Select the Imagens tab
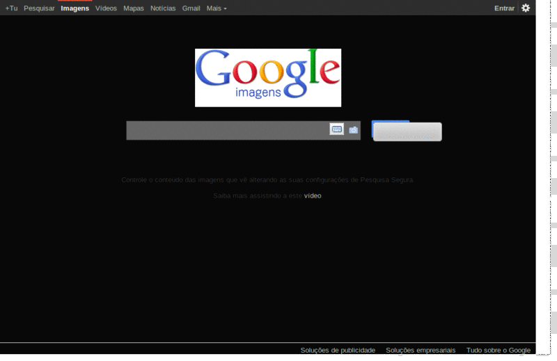 point(74,8)
